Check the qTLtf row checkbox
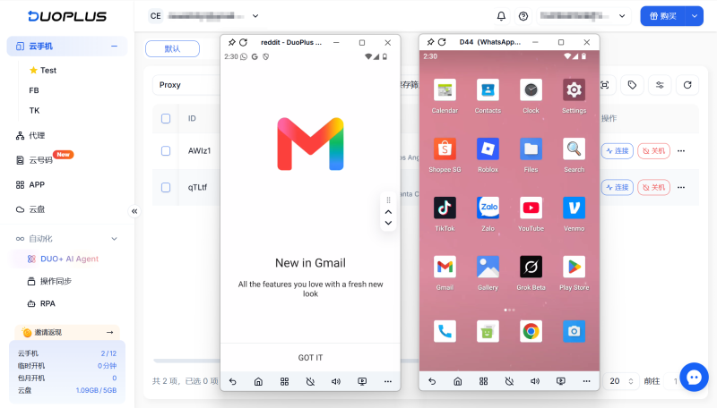 click(166, 188)
